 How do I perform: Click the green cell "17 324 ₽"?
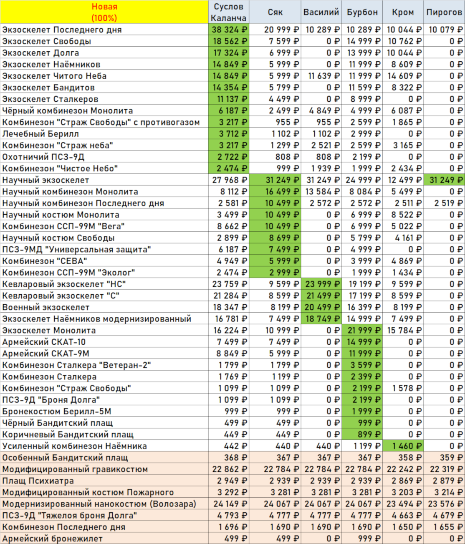pyautogui.click(x=229, y=53)
